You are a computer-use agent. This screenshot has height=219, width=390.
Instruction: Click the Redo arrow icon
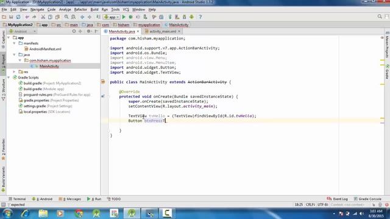[34, 17]
